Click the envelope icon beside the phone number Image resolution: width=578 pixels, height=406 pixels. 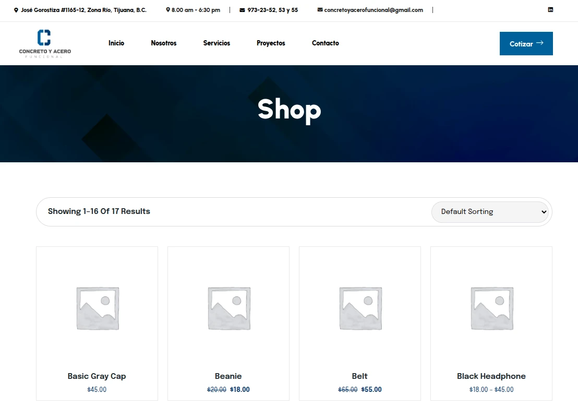[x=242, y=10]
